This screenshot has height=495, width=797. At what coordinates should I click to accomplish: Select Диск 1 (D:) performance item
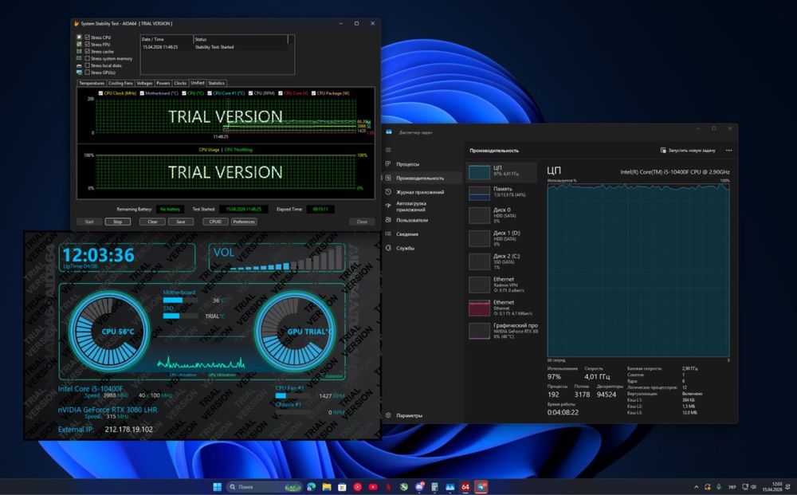point(501,238)
